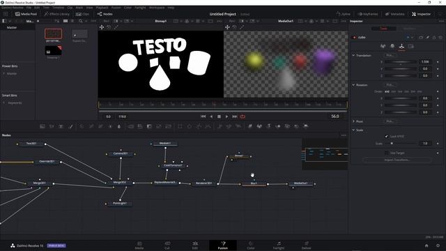
Task: Add a Text+ node from the toolbar
Action: 61,126
